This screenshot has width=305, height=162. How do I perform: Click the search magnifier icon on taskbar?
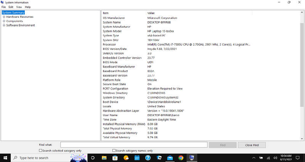coord(15,158)
